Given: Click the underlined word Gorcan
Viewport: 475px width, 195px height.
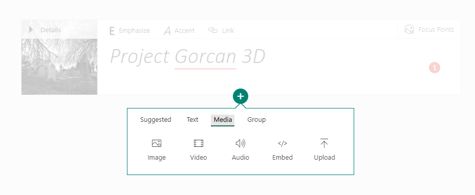Looking at the screenshot, I should coord(205,57).
